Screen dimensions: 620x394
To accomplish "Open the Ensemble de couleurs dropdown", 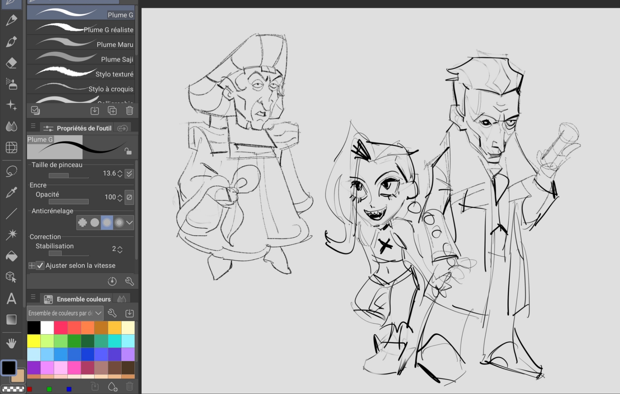I will pyautogui.click(x=65, y=313).
